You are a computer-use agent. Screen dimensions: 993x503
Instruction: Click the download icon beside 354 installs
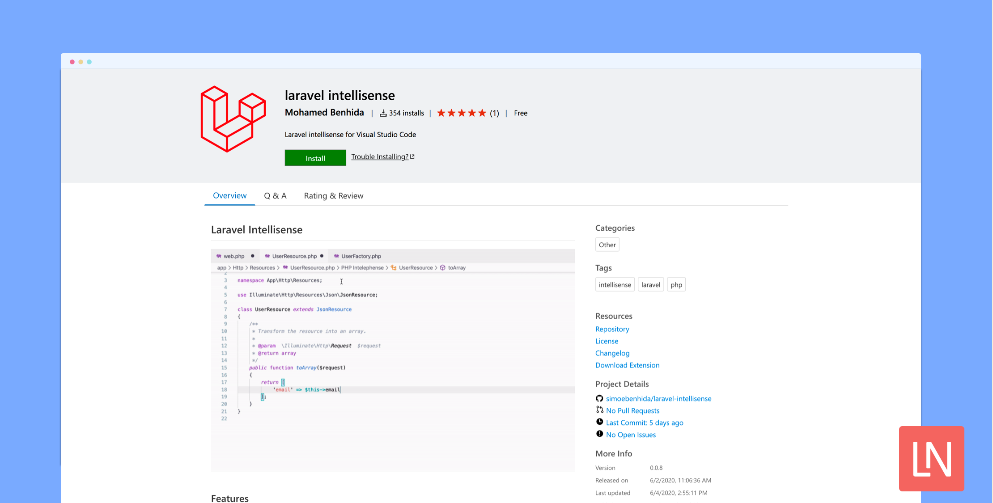383,113
